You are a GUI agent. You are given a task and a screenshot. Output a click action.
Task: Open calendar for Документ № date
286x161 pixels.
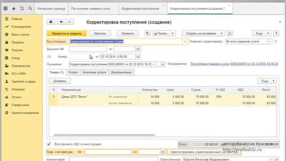point(138,49)
